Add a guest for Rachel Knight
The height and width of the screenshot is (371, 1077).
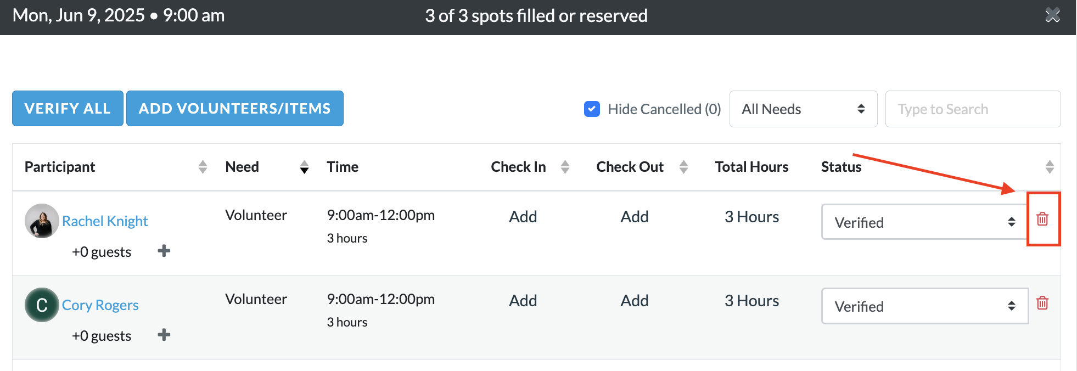click(x=164, y=251)
